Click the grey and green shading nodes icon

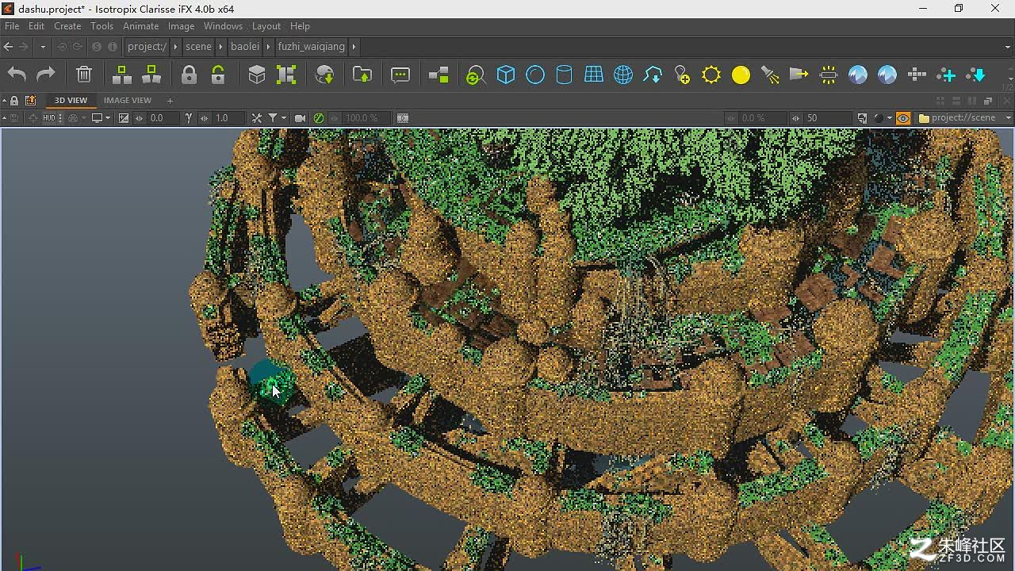coord(439,75)
